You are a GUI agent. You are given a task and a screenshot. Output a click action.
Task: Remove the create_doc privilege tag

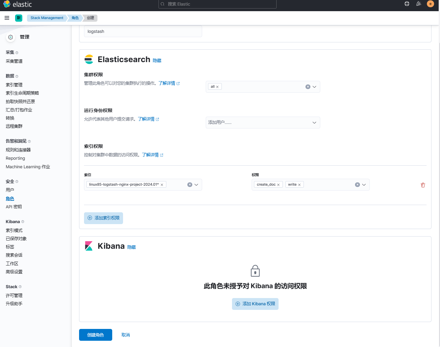click(278, 185)
